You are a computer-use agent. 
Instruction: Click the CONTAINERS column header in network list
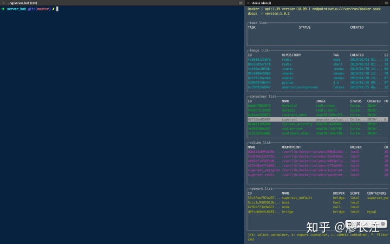coord(376,193)
